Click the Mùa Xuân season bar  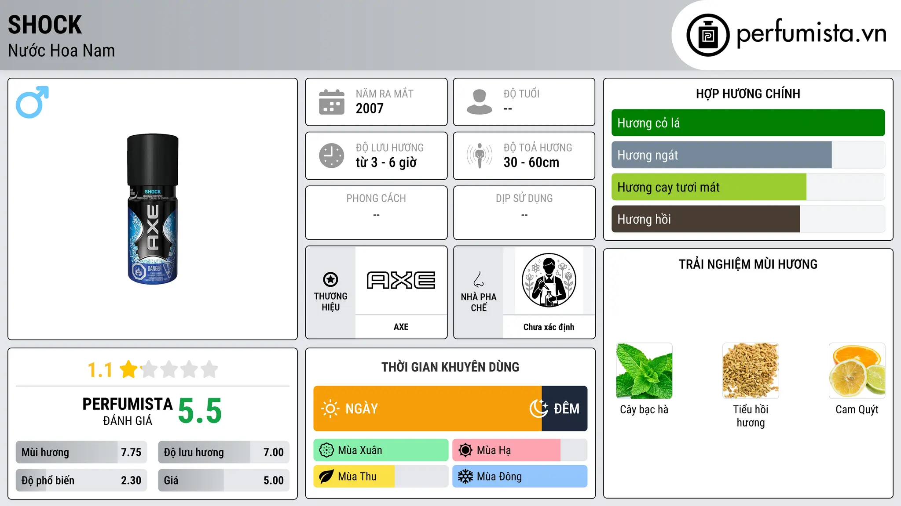click(x=381, y=450)
